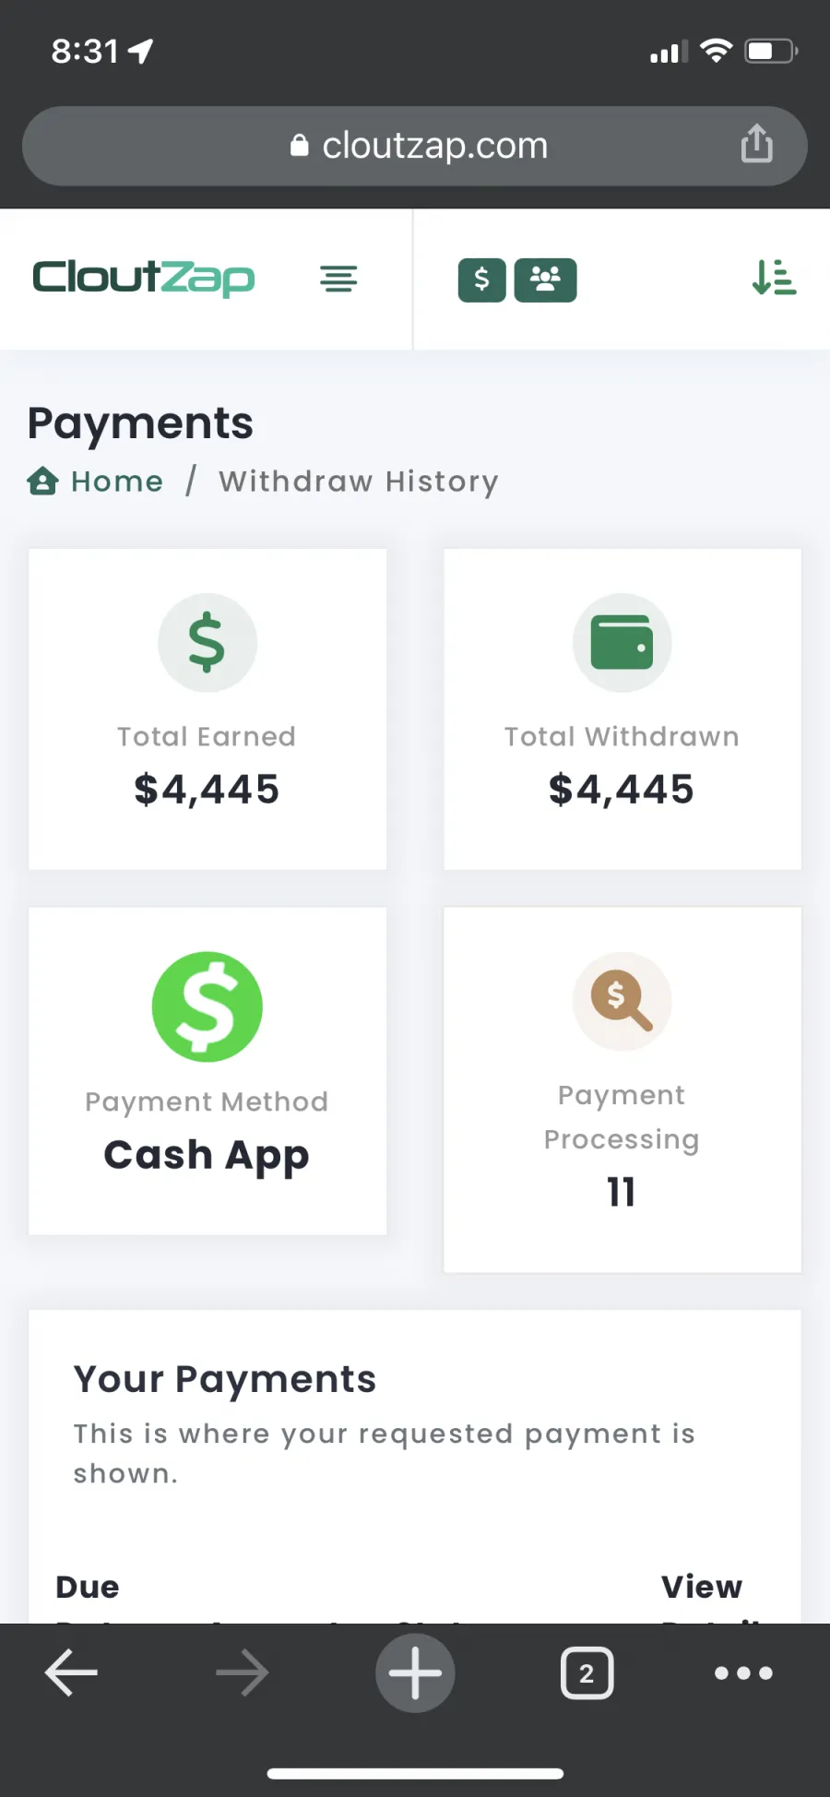This screenshot has width=830, height=1797.
Task: Open the sort descending icon in header
Action: pos(774,277)
